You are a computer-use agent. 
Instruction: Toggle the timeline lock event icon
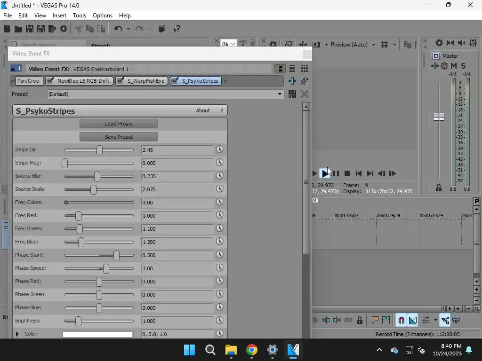tap(359, 321)
